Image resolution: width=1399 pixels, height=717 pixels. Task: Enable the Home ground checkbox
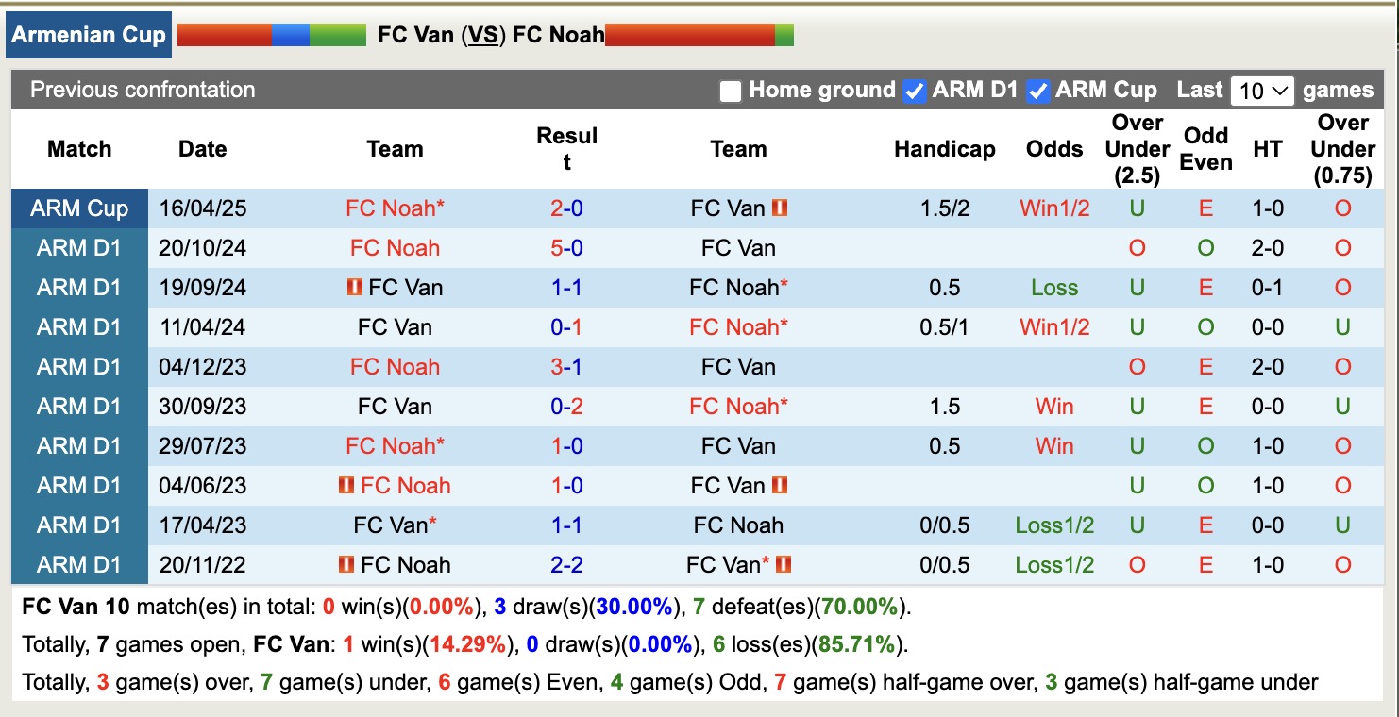(730, 91)
